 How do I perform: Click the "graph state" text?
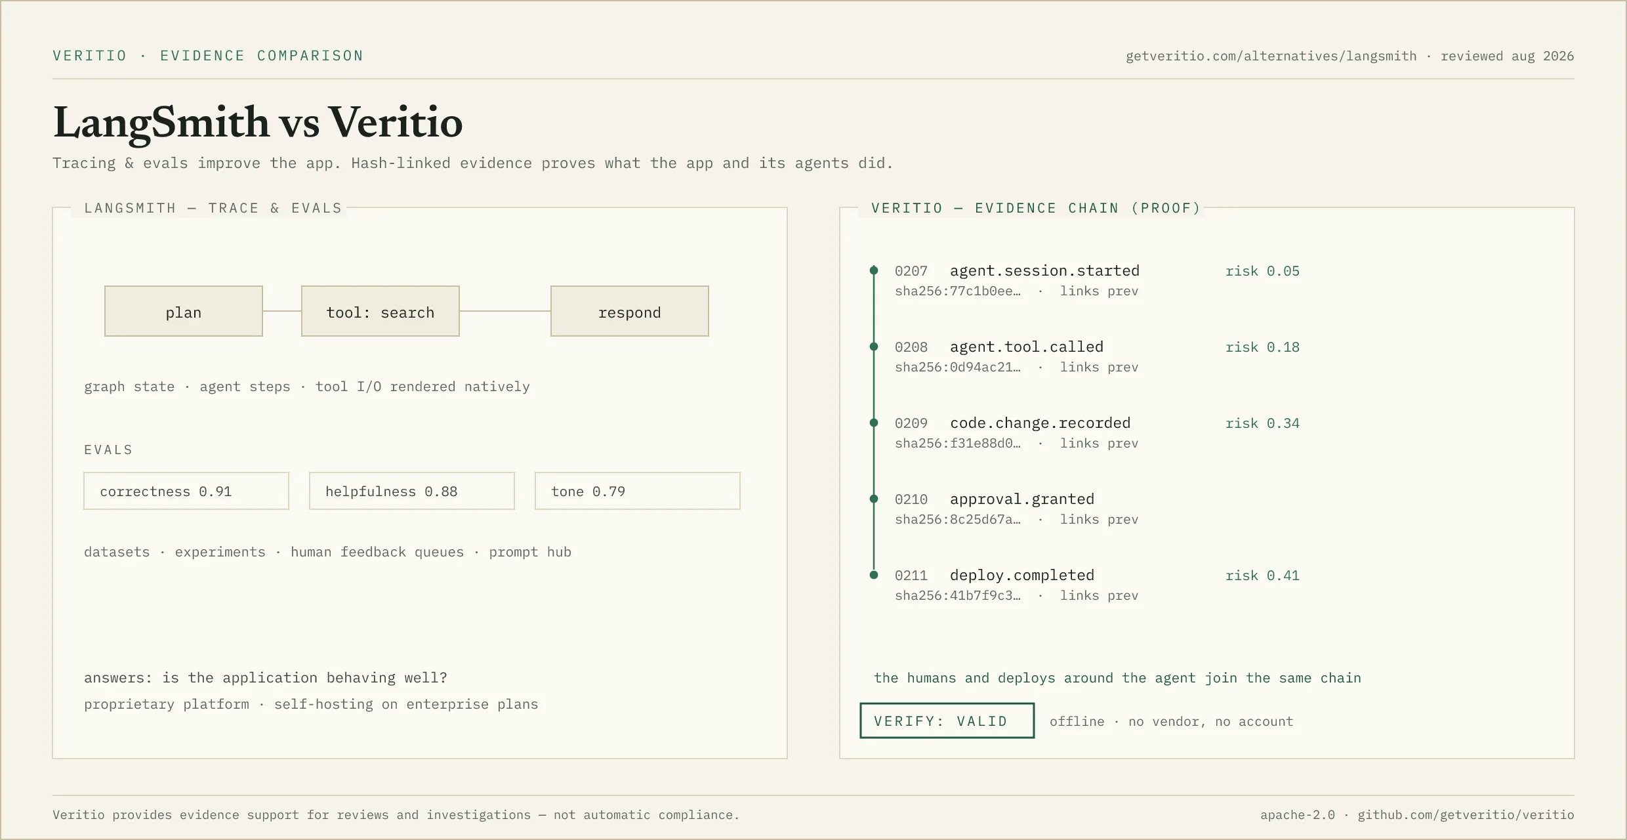coord(129,387)
